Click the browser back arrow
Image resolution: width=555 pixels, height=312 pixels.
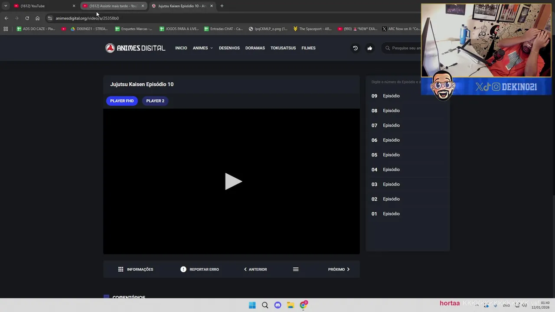tap(6, 18)
